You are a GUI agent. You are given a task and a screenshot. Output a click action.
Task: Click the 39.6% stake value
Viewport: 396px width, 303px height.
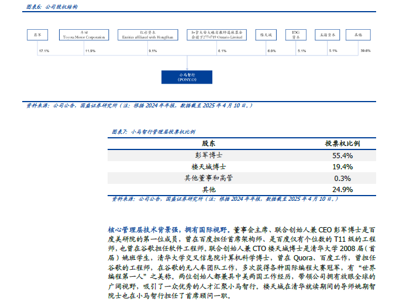[366, 51]
